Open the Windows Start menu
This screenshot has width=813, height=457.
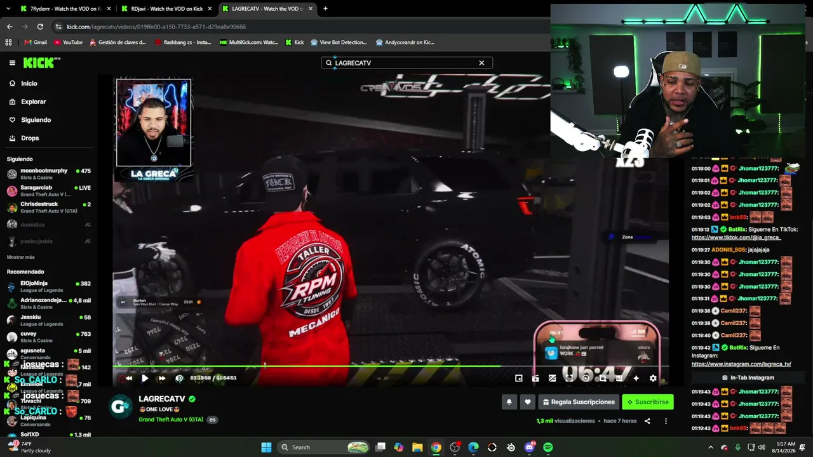pos(266,447)
